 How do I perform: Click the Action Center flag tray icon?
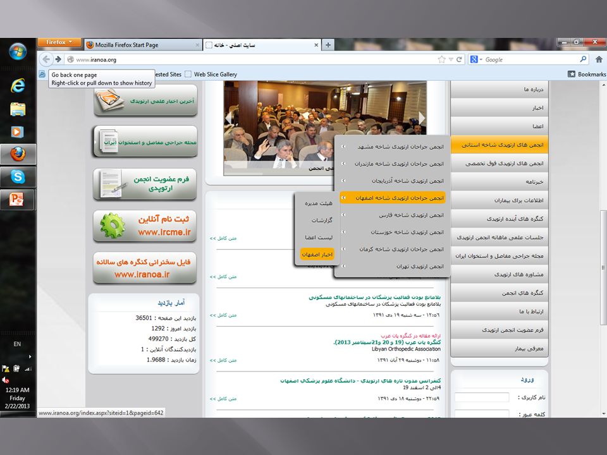point(6,368)
